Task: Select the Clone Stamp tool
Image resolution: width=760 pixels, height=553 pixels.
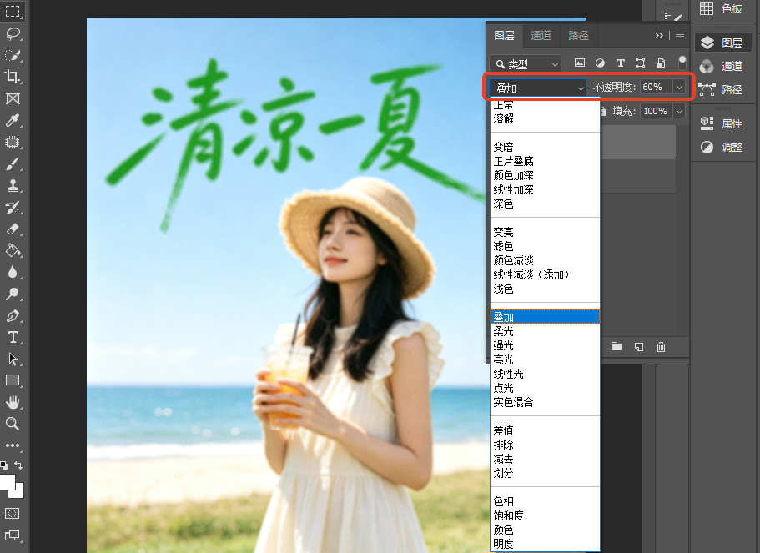Action: (x=13, y=186)
